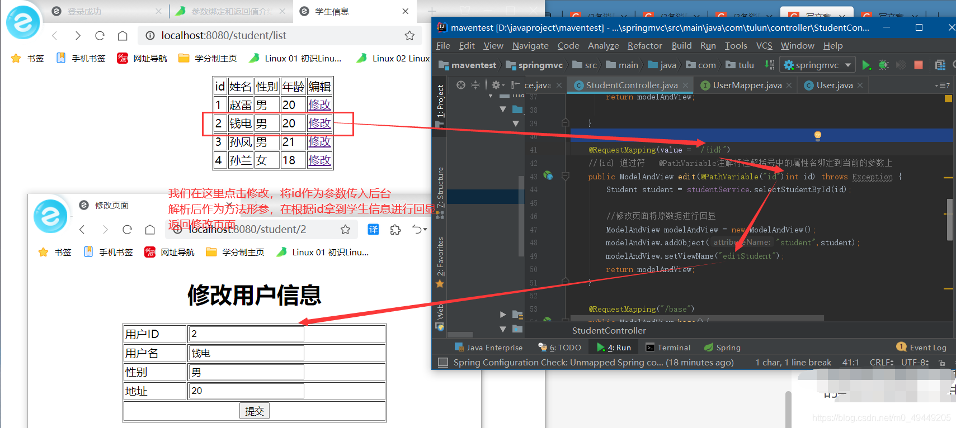Start debugging with the green bug icon
The width and height of the screenshot is (956, 428).
click(883, 65)
